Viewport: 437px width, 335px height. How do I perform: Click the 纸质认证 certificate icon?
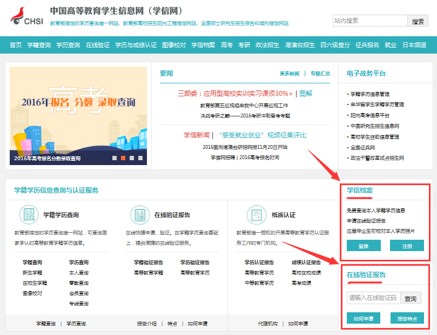pyautogui.click(x=257, y=214)
